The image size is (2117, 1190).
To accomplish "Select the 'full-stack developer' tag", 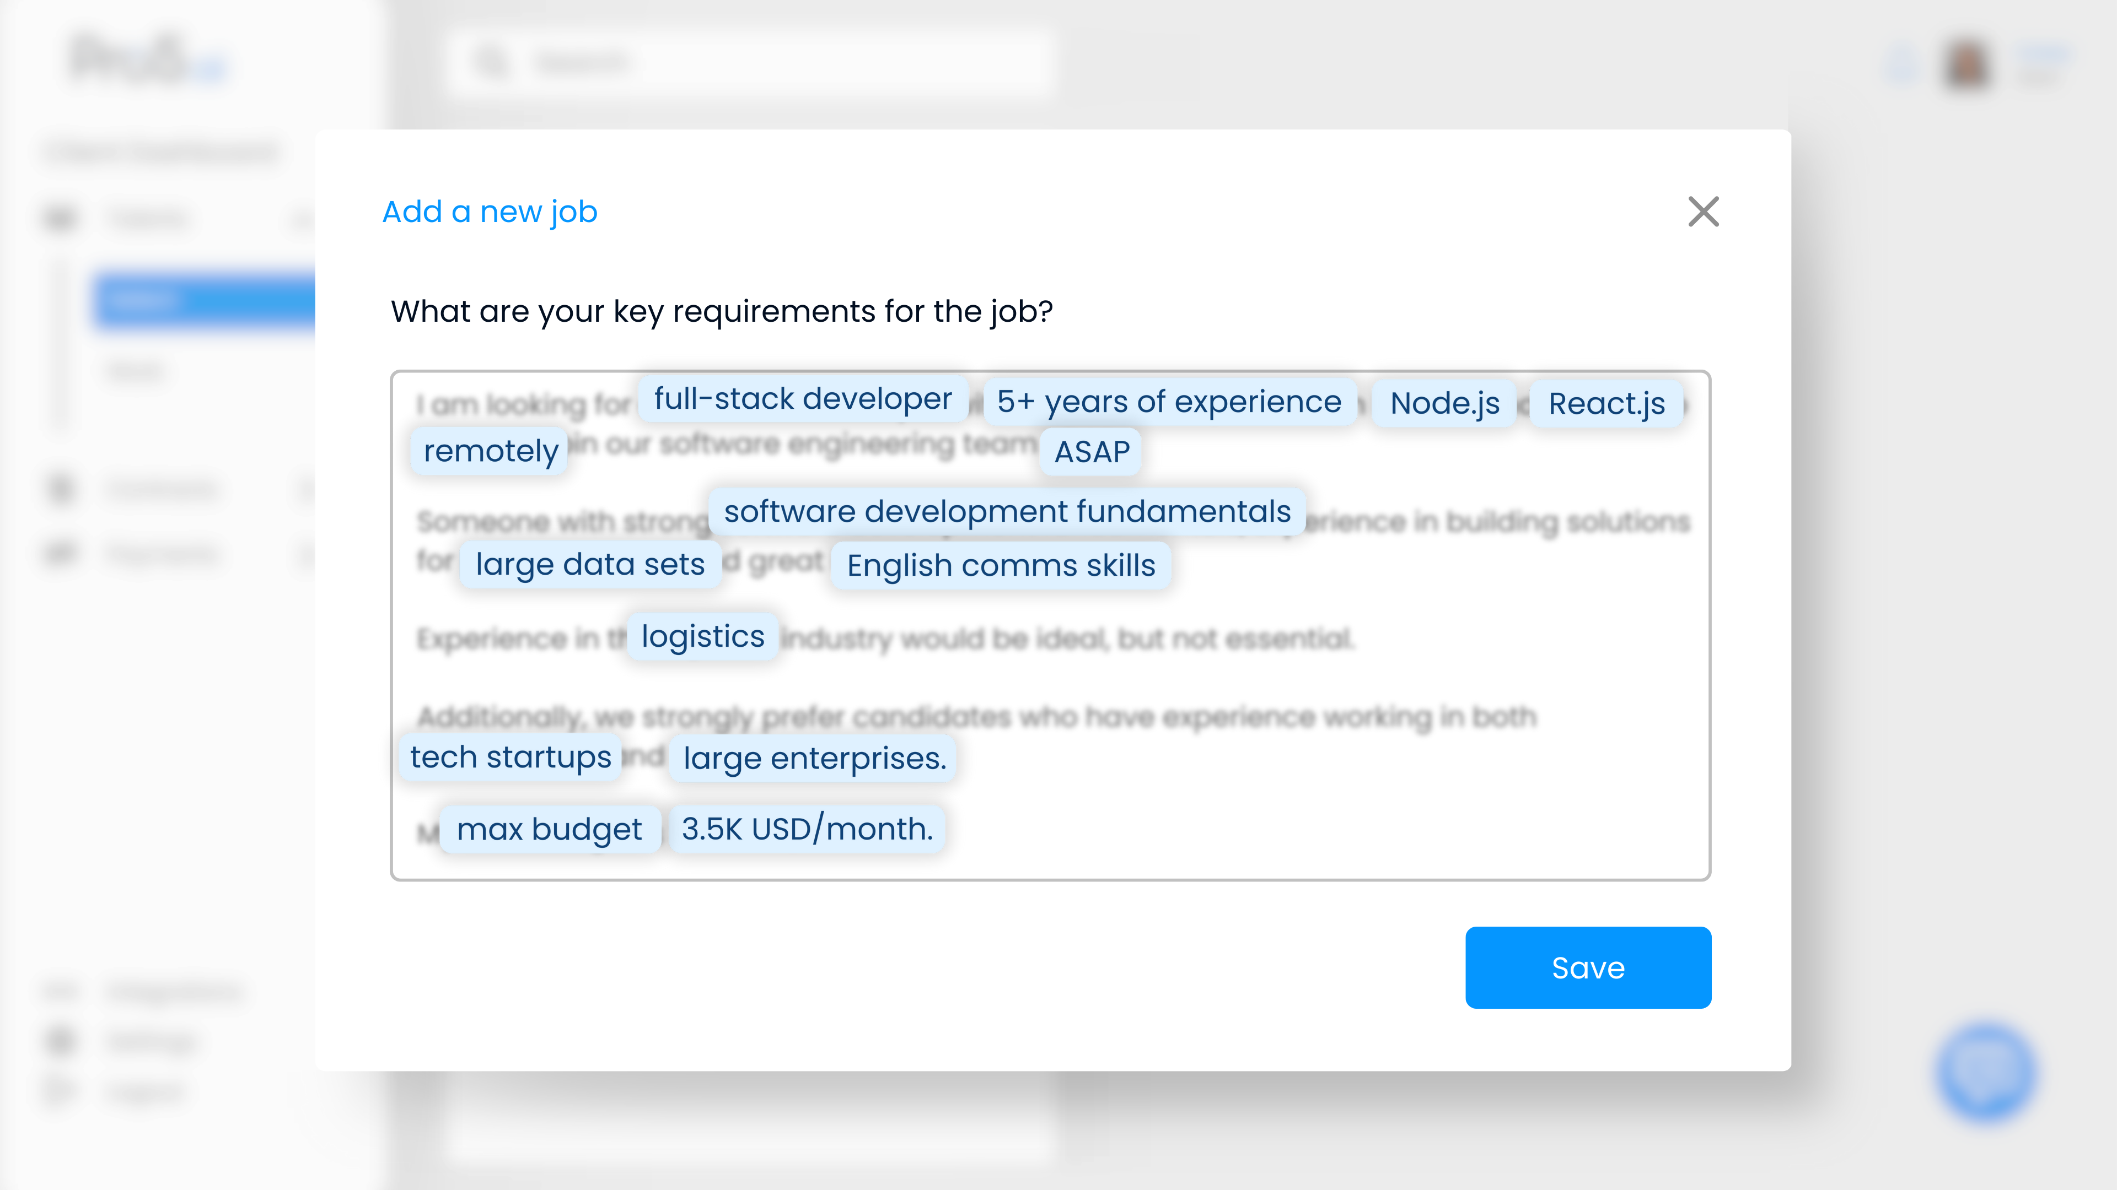I will coord(802,399).
